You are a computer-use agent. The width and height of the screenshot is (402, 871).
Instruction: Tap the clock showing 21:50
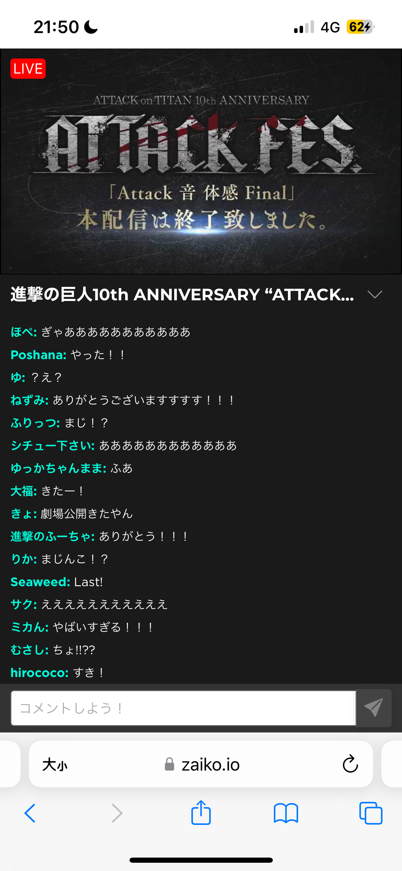56,27
